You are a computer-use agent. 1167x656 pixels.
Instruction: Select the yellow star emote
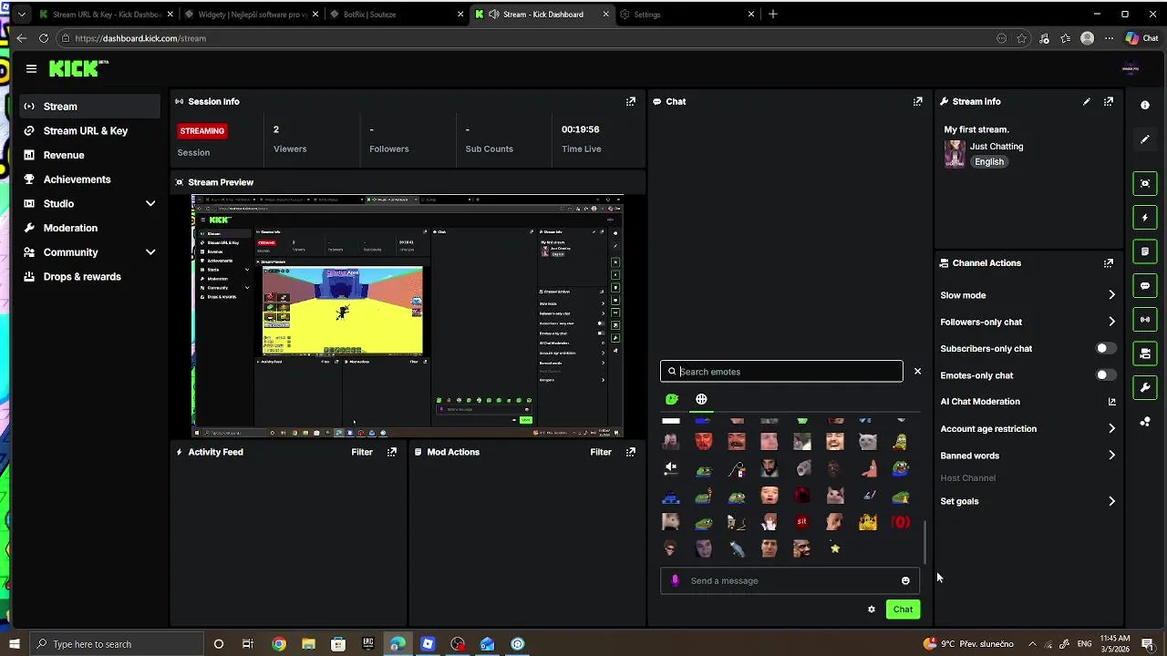(834, 548)
